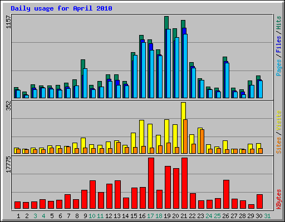Click the 352 axis value

tap(8, 105)
